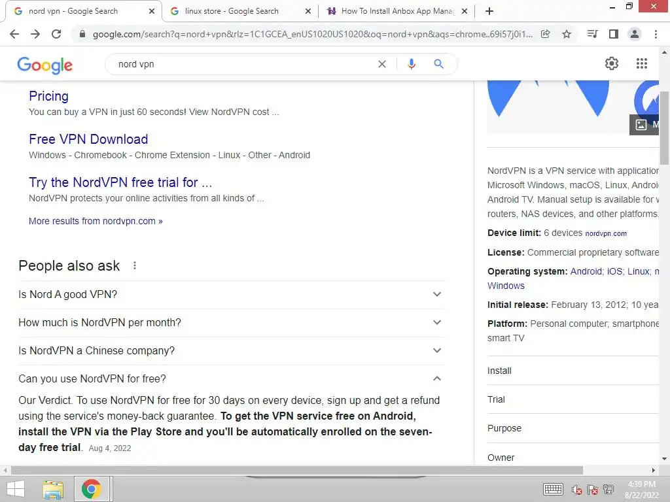
Task: Open 'Try the NordVPN free trial for' link
Action: 120,182
